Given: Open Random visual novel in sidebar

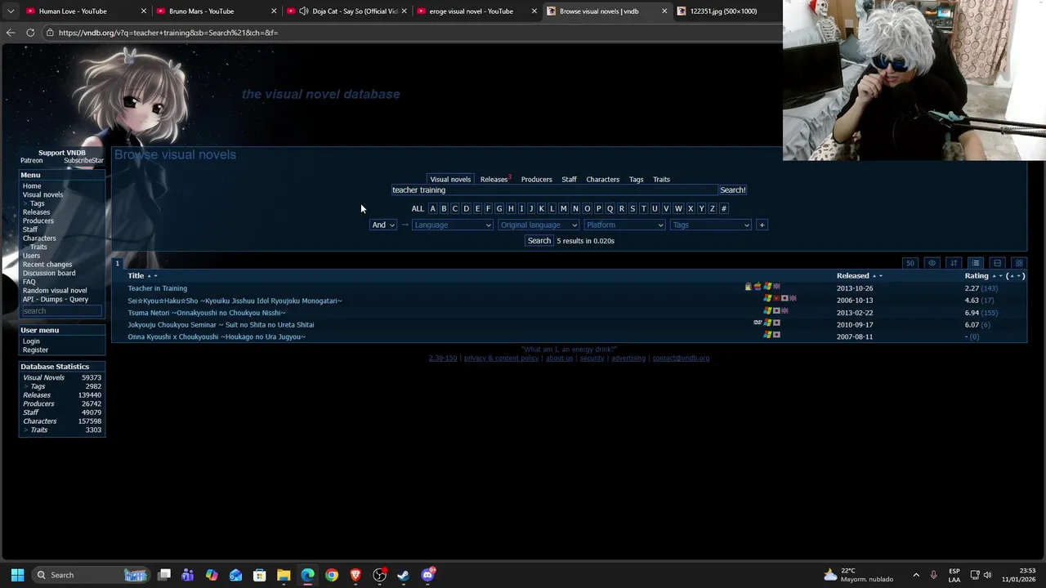Looking at the screenshot, I should 55,291.
